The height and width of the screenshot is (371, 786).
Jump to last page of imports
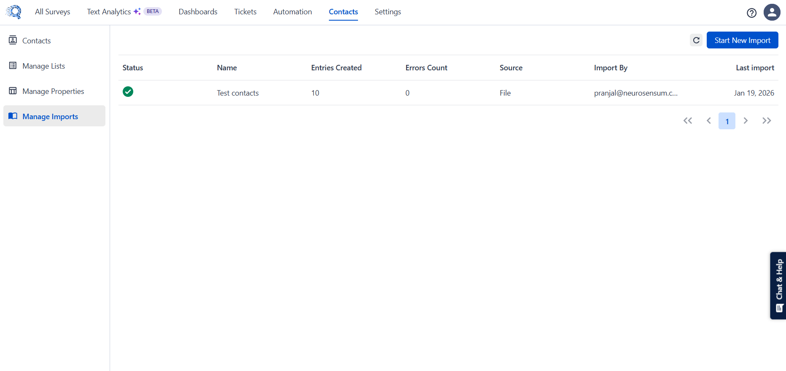(767, 121)
